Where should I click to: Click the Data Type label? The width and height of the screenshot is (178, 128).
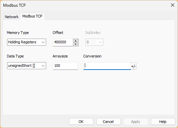tap(15, 56)
